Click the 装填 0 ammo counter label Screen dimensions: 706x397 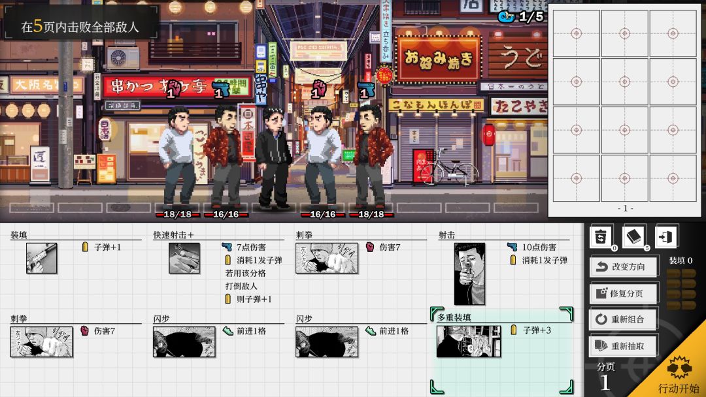681,261
